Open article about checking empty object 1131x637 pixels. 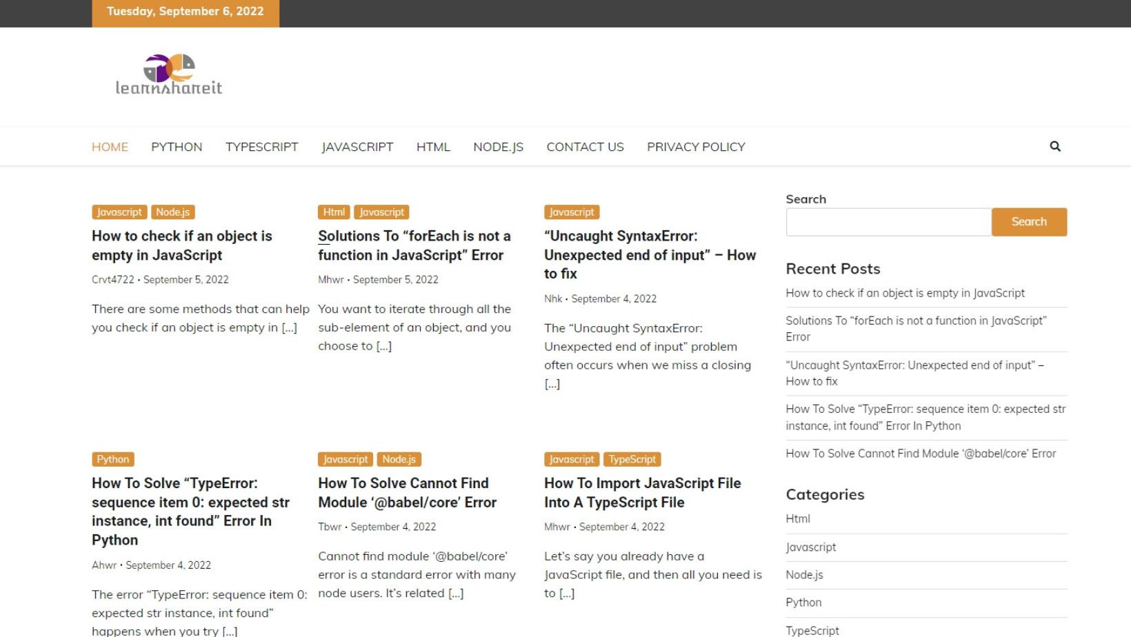pos(181,245)
